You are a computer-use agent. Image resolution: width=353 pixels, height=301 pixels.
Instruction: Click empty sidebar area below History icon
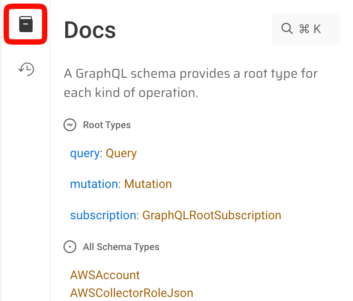coord(26,179)
